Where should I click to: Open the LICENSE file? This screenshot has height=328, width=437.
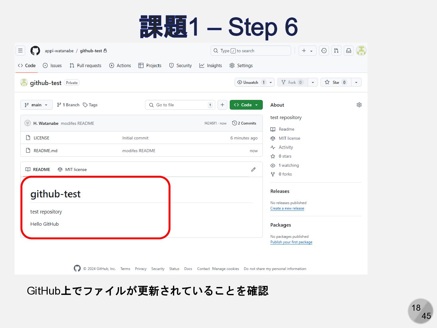click(x=41, y=138)
